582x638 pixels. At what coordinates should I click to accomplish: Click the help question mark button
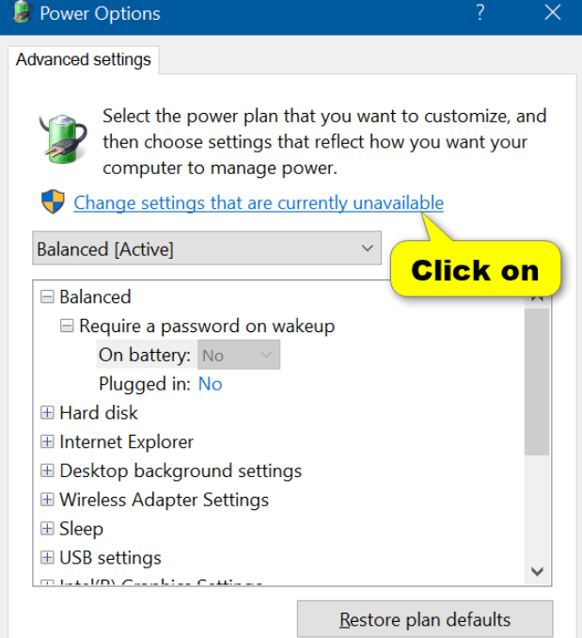[x=480, y=13]
